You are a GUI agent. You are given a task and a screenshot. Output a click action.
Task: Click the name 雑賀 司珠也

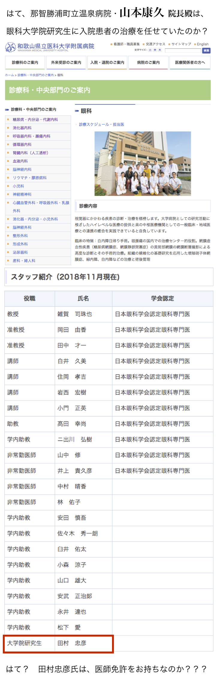75,314
